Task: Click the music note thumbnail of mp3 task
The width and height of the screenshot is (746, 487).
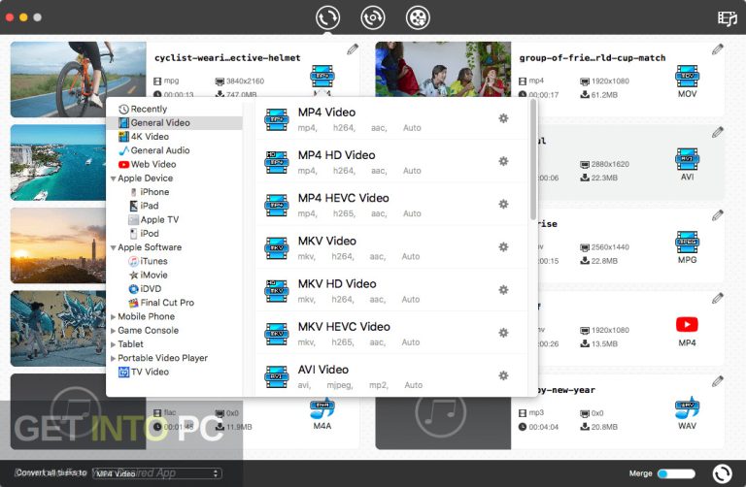Action: [443, 423]
